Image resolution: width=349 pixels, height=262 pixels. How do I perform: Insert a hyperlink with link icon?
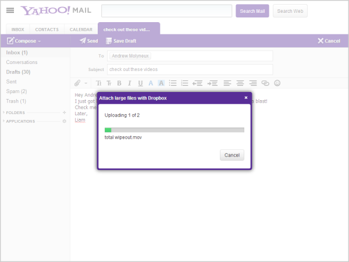(x=265, y=83)
